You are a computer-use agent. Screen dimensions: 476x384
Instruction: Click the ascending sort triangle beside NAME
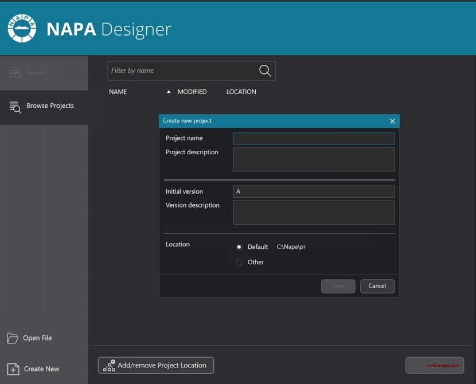tap(169, 91)
